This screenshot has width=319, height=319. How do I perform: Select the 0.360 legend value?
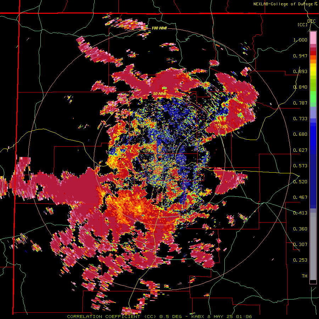pos(300,229)
